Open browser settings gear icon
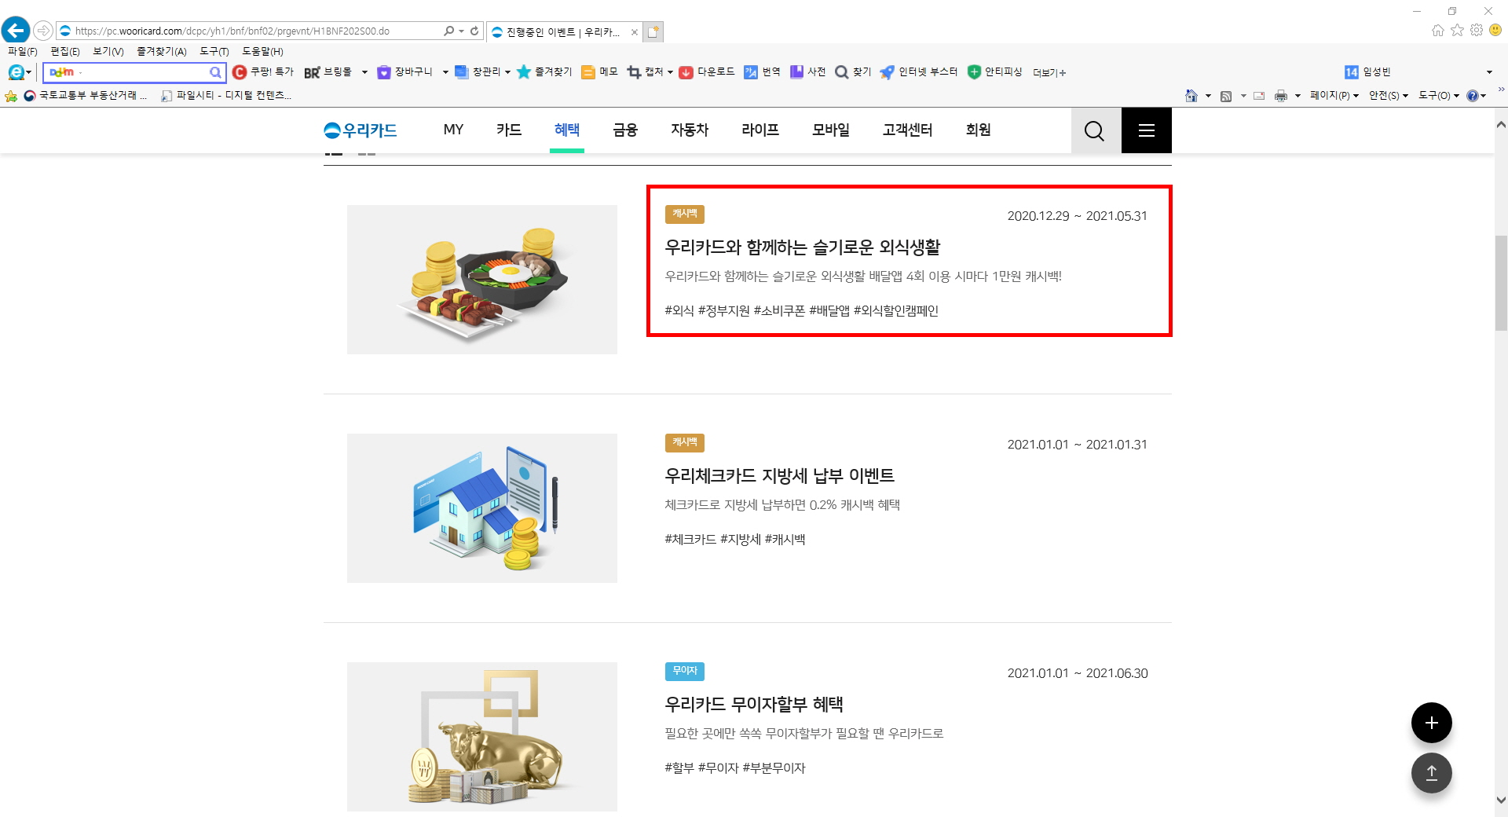Image resolution: width=1508 pixels, height=817 pixels. pos(1477,30)
